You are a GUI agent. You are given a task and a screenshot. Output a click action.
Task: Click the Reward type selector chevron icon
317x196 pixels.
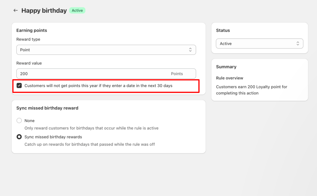click(190, 50)
